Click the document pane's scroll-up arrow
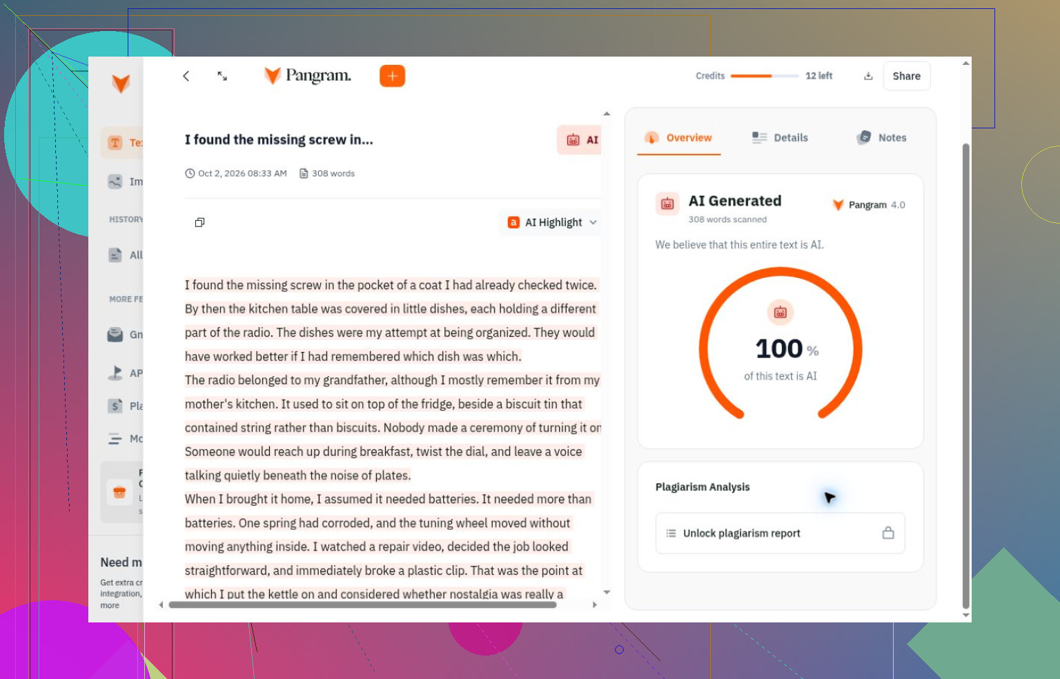Viewport: 1060px width, 679px height. point(607,114)
